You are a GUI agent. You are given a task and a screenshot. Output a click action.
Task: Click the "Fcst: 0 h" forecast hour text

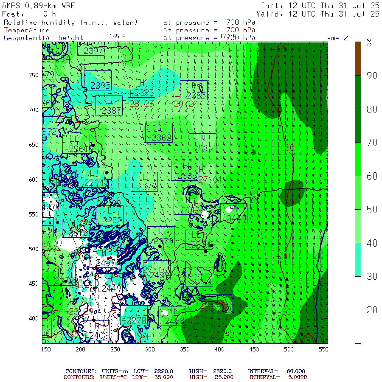click(x=29, y=14)
